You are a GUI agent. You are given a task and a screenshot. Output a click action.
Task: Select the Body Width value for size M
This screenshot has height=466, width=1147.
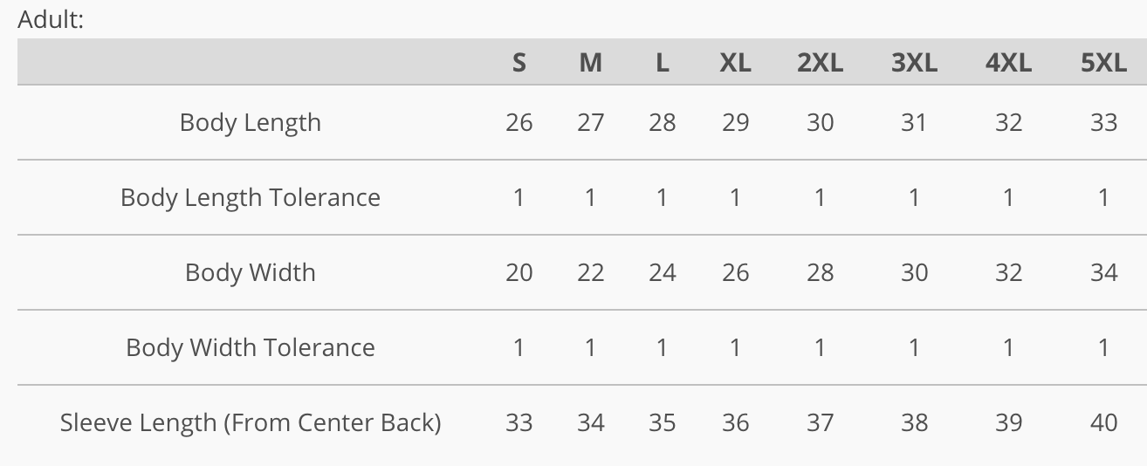click(x=590, y=272)
